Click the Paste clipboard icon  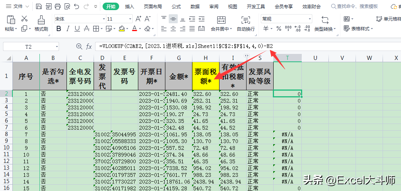[11, 19]
